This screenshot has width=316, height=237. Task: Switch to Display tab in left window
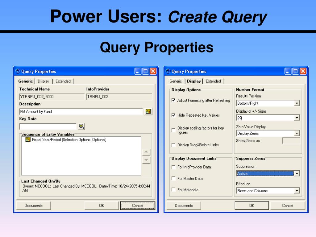tap(44, 81)
